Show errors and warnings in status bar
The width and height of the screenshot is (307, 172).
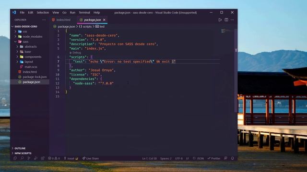[x=54, y=158]
